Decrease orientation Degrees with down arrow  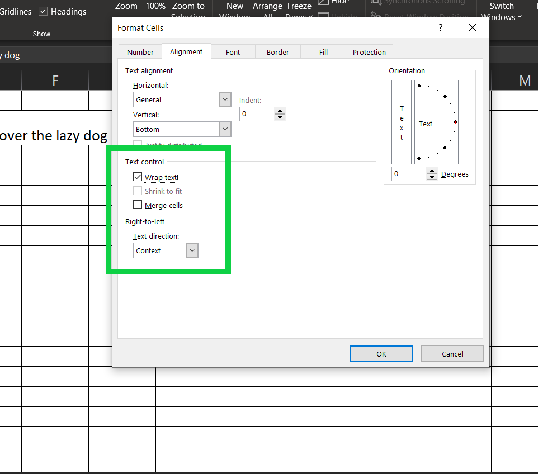[x=432, y=177]
